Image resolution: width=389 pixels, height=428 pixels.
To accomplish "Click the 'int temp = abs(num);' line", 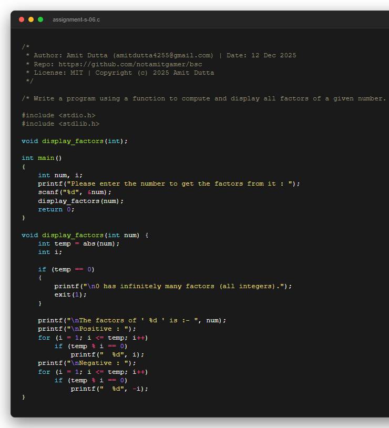I will 79,243.
